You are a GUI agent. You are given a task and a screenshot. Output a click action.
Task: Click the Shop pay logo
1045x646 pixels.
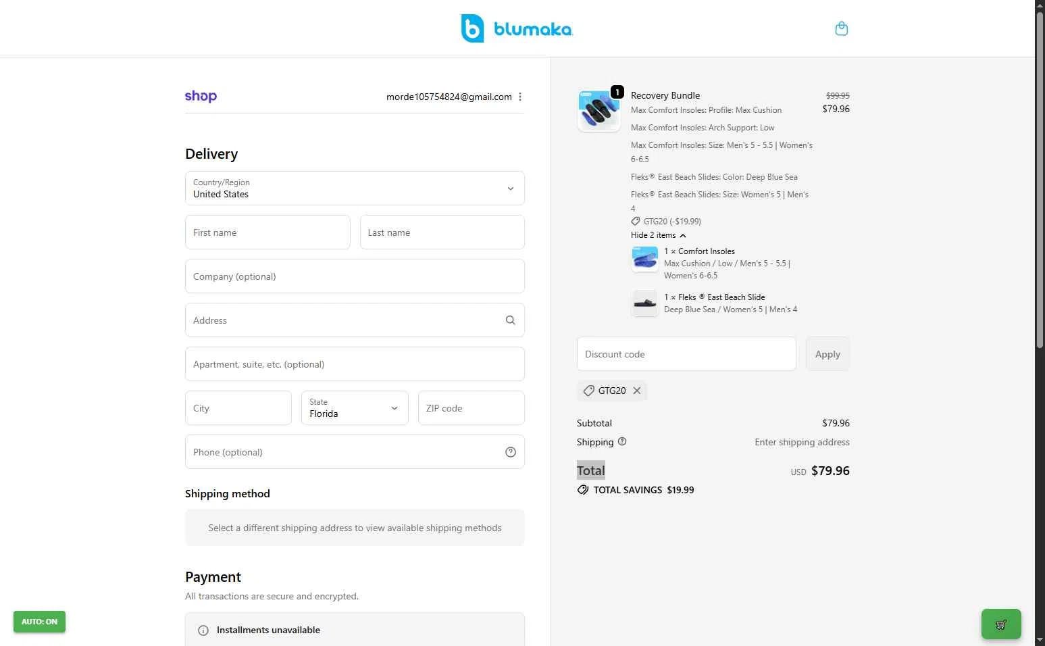(x=201, y=96)
